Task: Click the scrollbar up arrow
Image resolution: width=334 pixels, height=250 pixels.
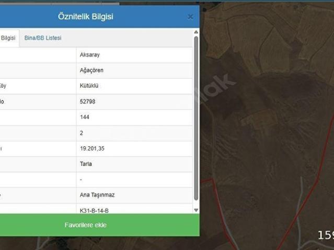Action: coord(196,32)
